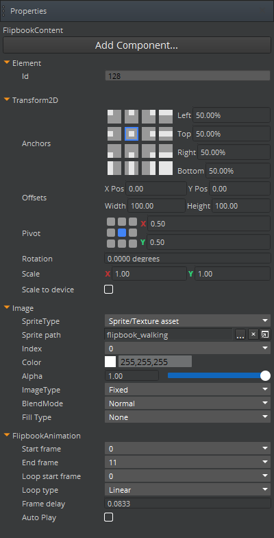Select the left vertical-stretch anchor preset

click(x=114, y=168)
